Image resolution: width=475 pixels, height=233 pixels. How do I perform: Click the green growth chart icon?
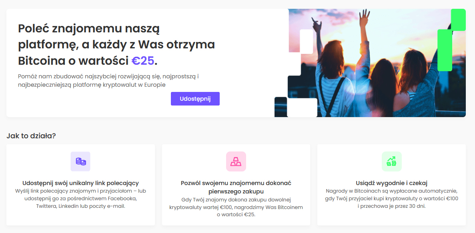pyautogui.click(x=391, y=161)
